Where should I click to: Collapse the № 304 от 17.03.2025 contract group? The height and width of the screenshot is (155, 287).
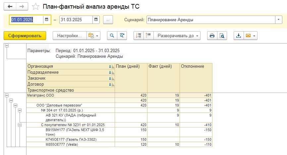20,110
